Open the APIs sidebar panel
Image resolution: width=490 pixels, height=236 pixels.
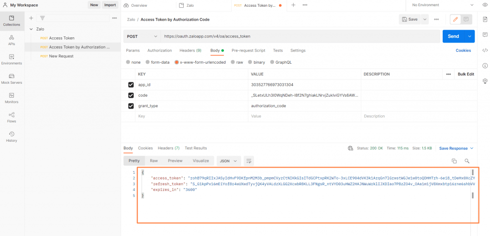(11, 40)
